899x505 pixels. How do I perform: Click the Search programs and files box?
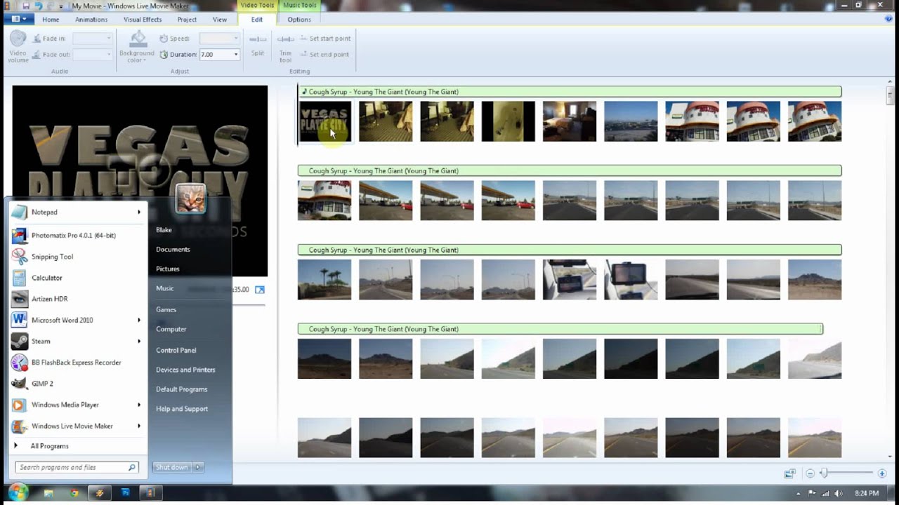(76, 467)
